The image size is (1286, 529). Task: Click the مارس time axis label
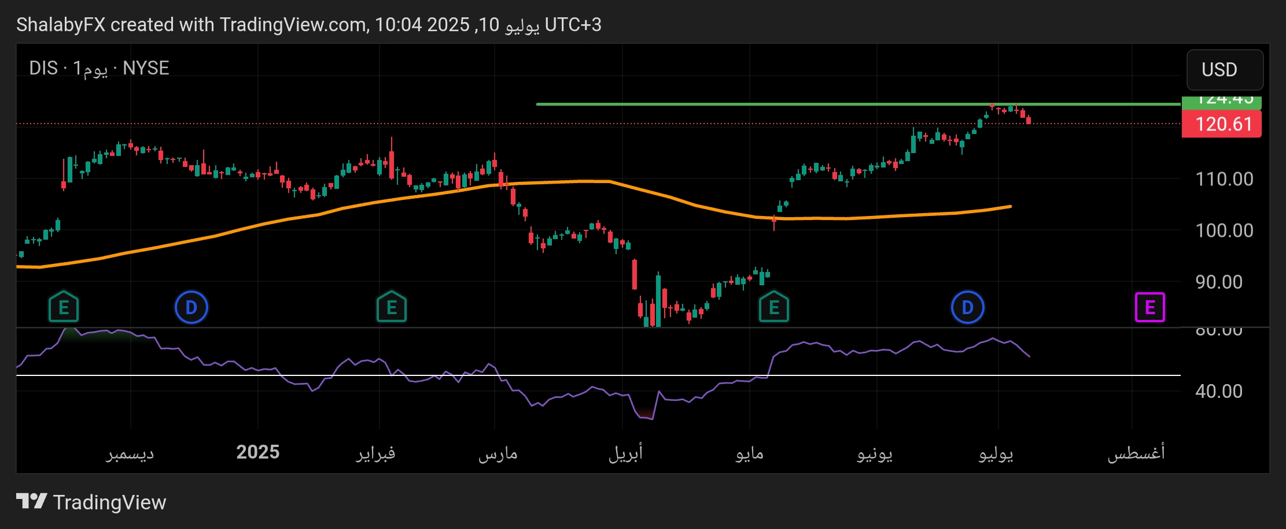pos(498,453)
